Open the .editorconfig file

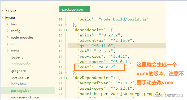(x=21, y=64)
